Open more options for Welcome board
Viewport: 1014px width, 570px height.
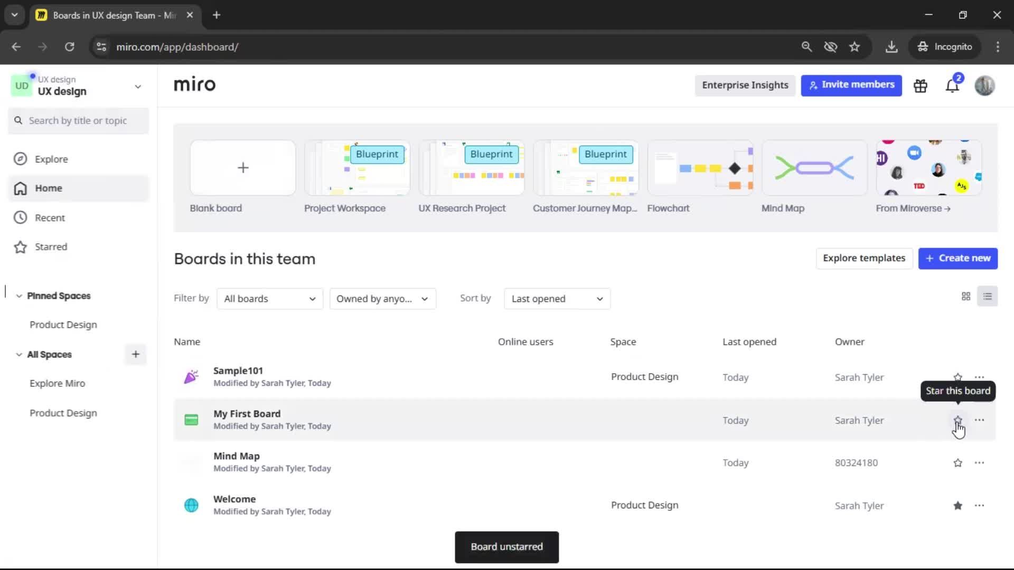(x=979, y=506)
